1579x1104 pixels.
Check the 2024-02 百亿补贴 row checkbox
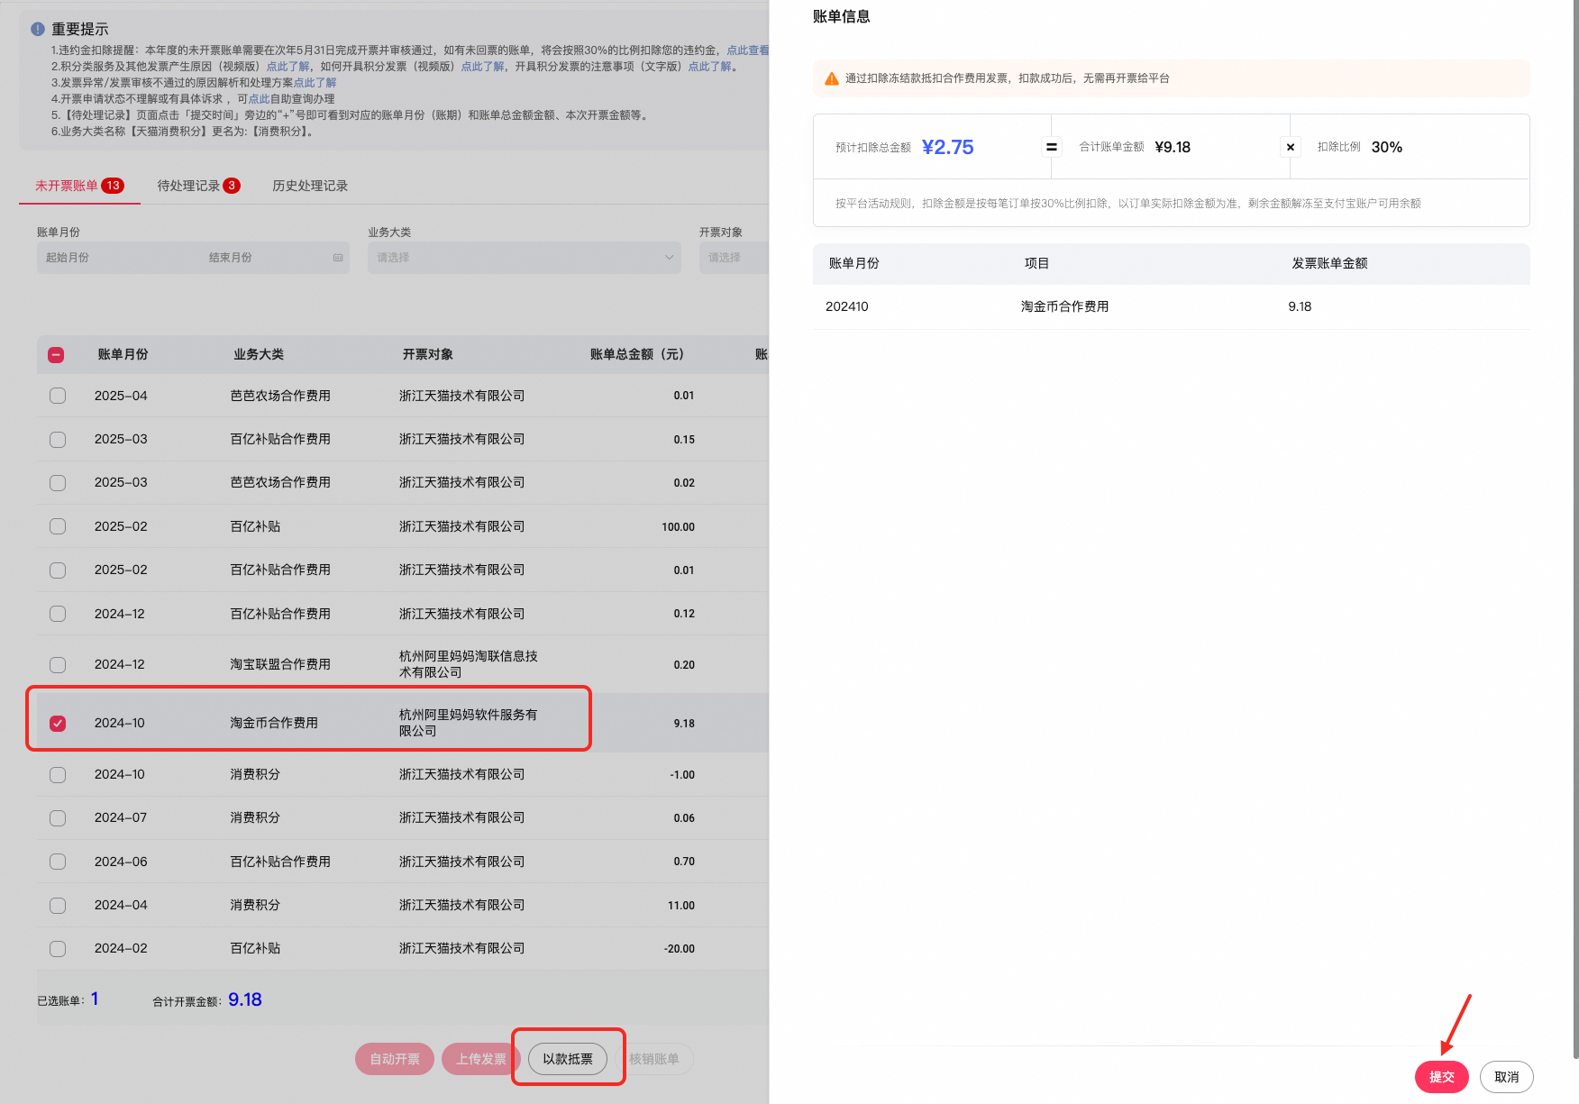[x=58, y=949]
